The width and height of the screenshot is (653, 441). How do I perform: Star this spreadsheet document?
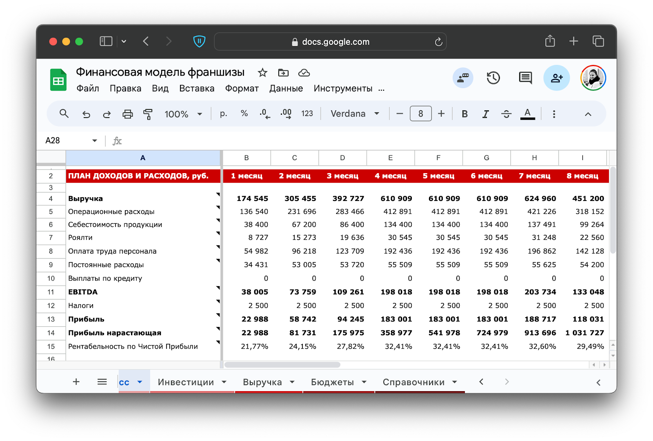coord(262,73)
